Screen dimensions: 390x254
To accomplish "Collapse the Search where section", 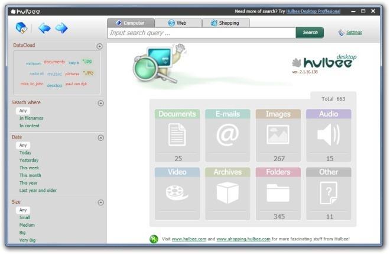I will pyautogui.click(x=100, y=103).
